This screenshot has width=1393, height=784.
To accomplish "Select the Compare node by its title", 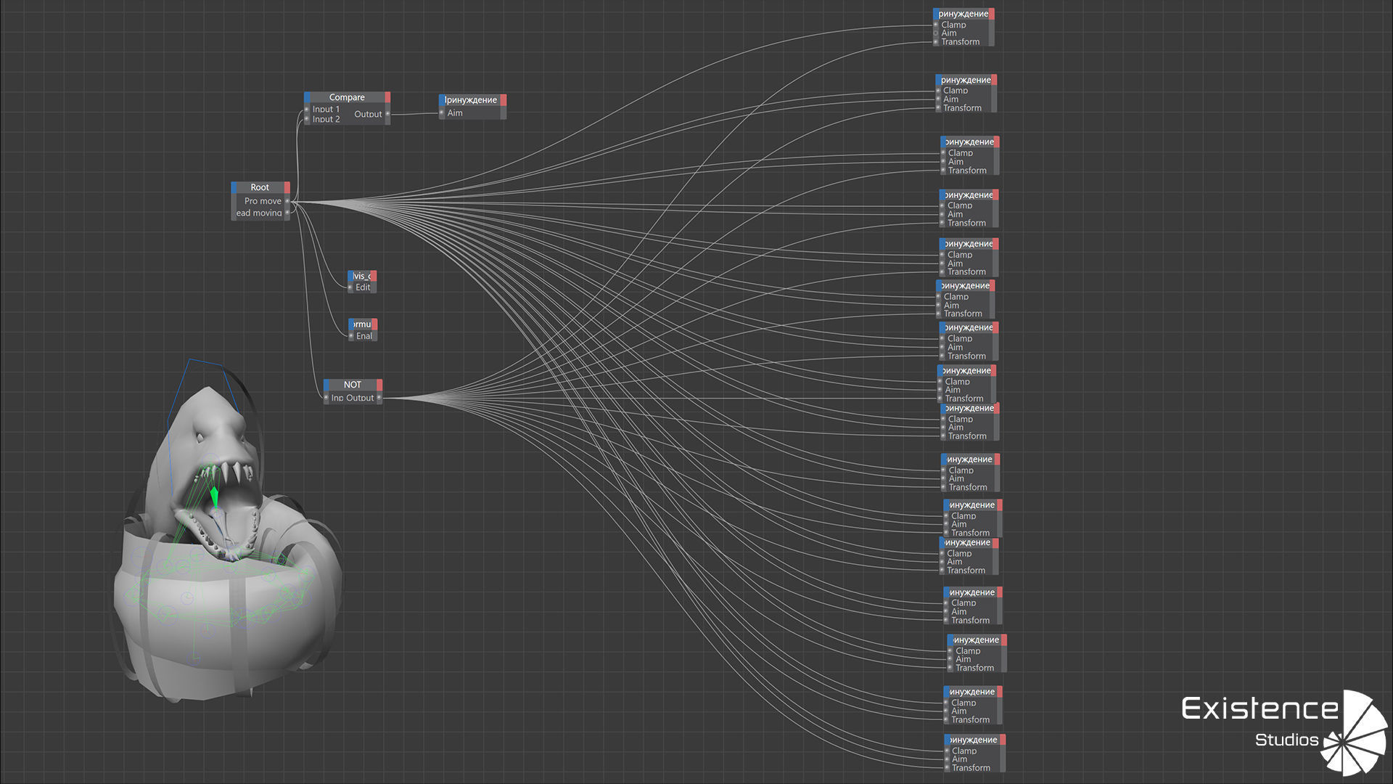I will 347,97.
